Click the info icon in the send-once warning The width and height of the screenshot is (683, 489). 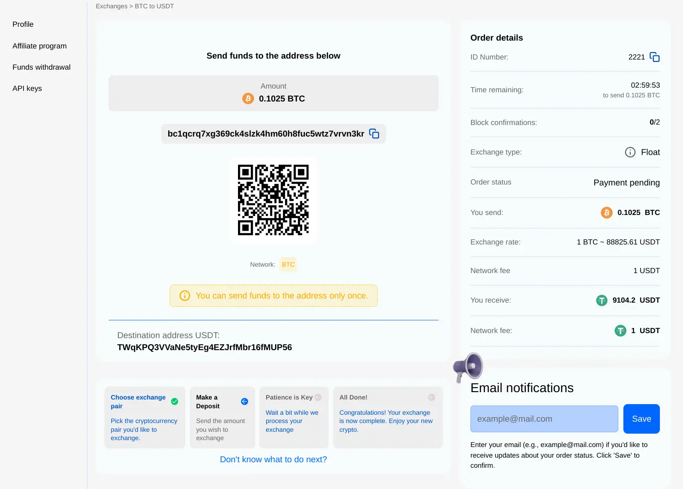click(x=184, y=296)
